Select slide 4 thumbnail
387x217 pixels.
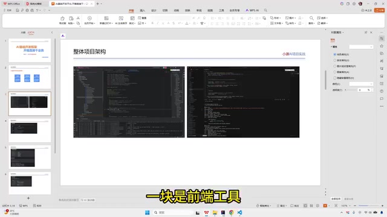tap(30, 130)
